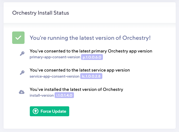Click the cloud download icon beside install version
The image size is (179, 132).
click(x=22, y=92)
